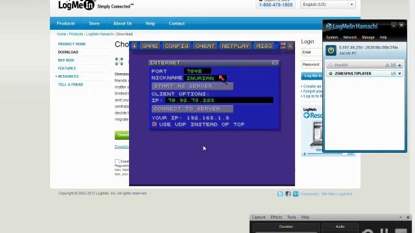Open Contact in LogMeIn navigation bar
Screen dimensions: 415x233
coord(176,23)
